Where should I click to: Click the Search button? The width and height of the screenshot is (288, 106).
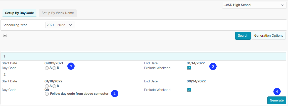click(x=243, y=36)
